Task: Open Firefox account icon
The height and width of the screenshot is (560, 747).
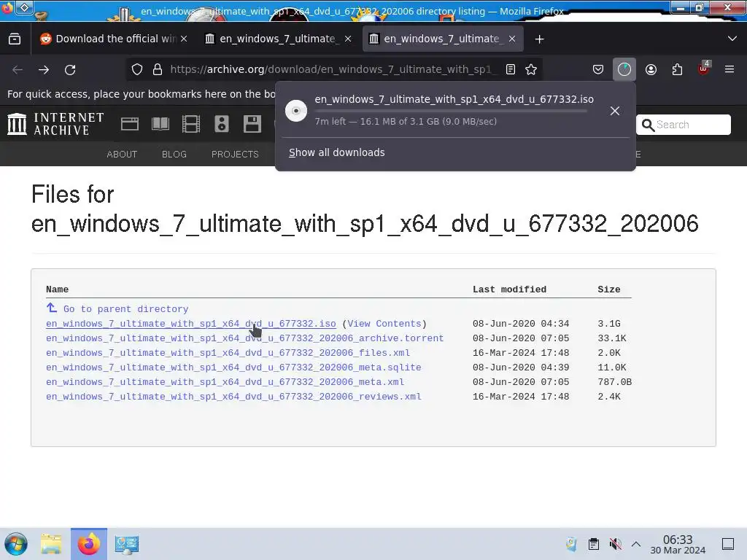Action: 651,69
